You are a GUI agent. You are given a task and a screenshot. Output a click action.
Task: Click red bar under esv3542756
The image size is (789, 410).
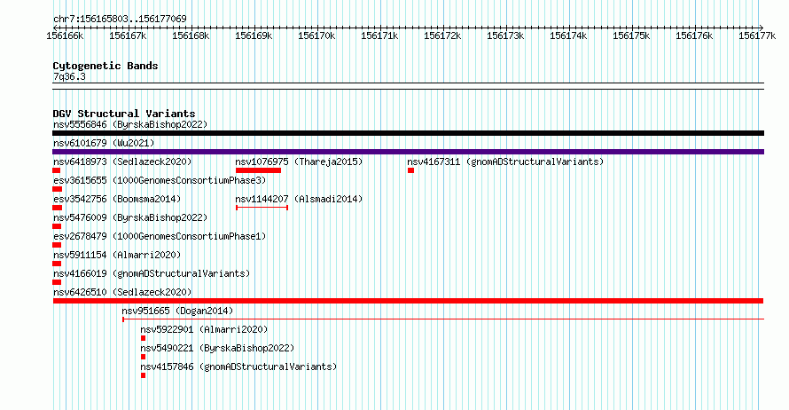(58, 208)
